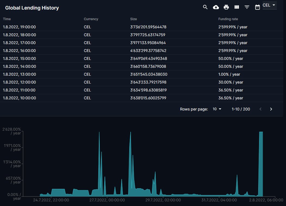Select the 1.8.2022, 18:00:00 time cell
This screenshot has height=206, width=286.
click(x=19, y=35)
